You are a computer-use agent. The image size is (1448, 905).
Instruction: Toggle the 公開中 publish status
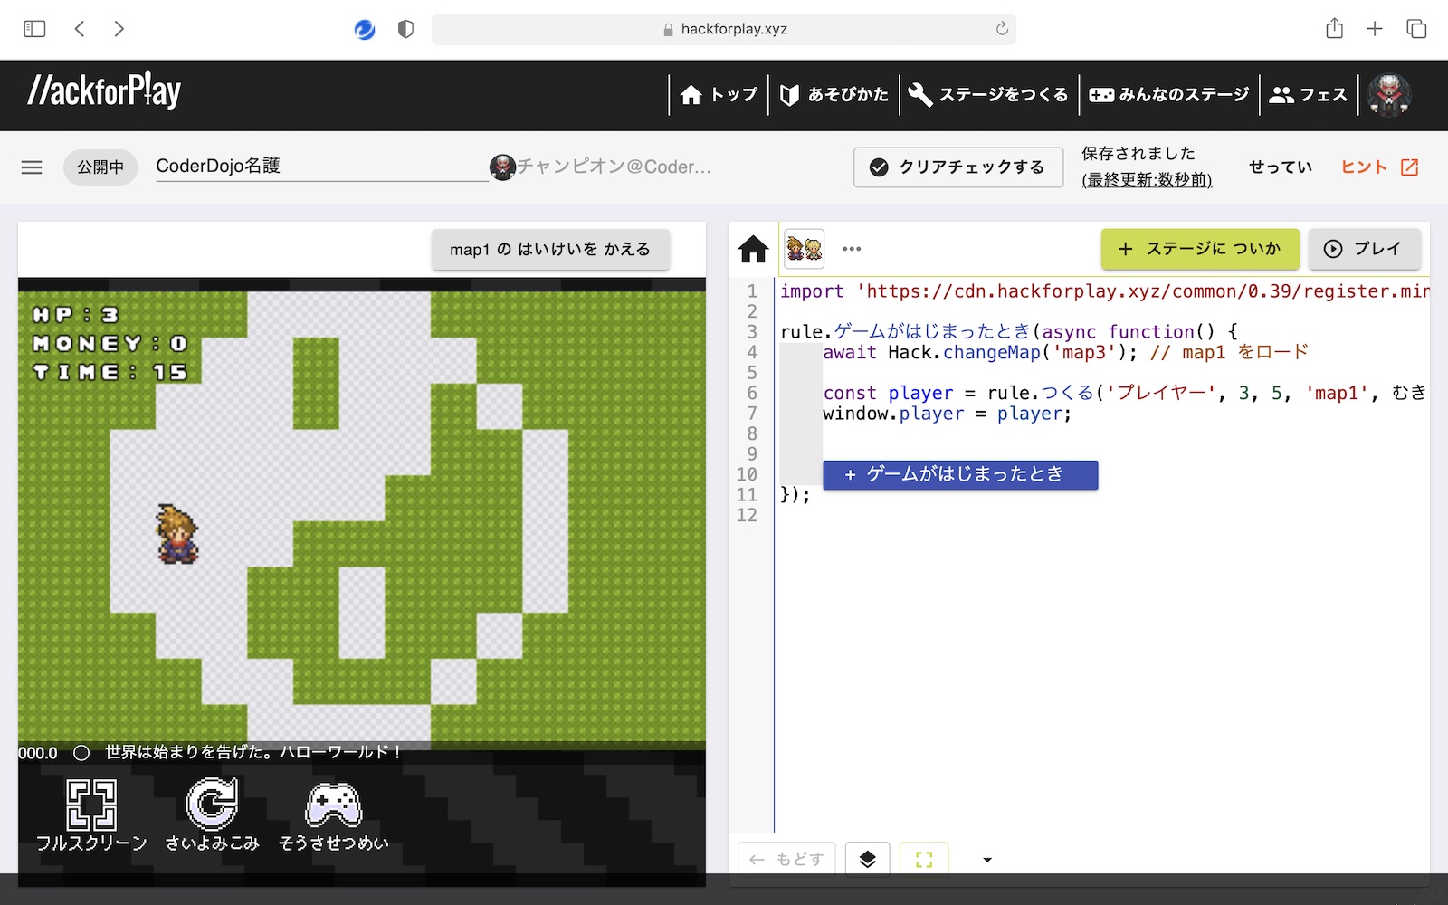[x=100, y=167]
